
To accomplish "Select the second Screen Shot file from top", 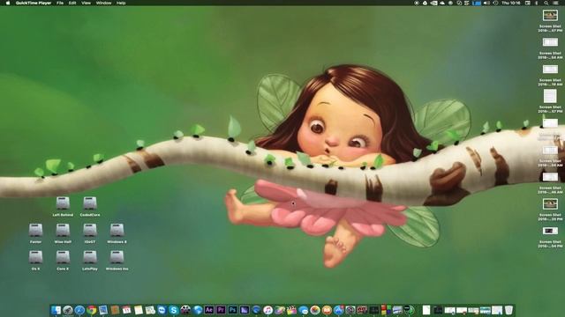I will tap(550, 42).
